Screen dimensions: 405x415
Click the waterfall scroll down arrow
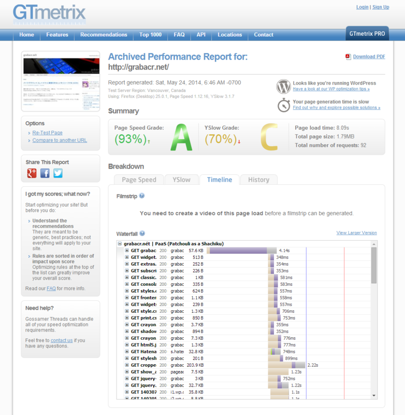coord(374,396)
